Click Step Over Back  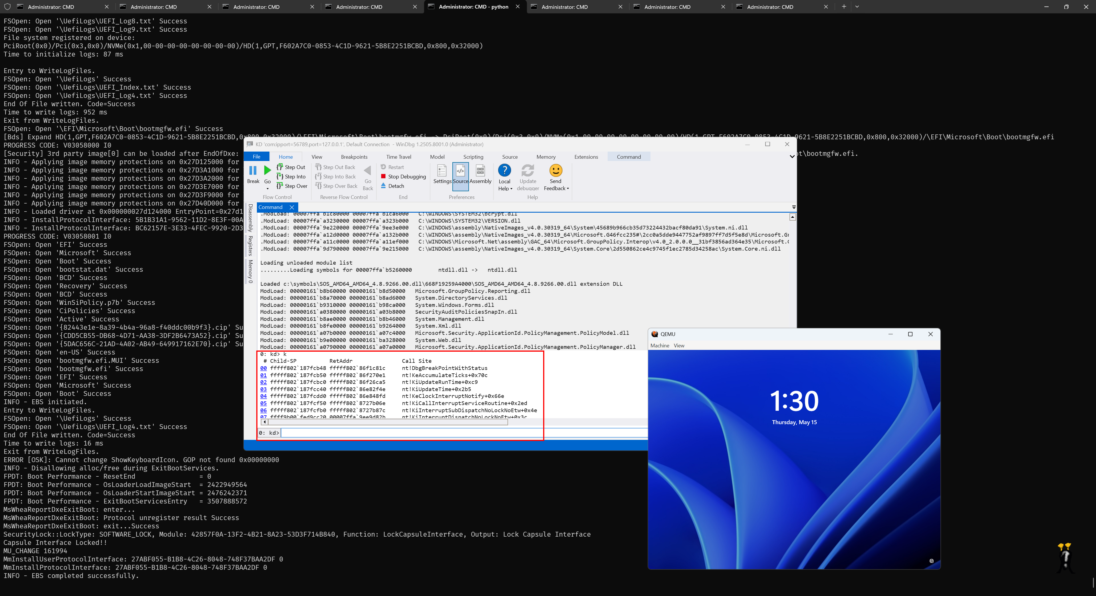coord(336,186)
